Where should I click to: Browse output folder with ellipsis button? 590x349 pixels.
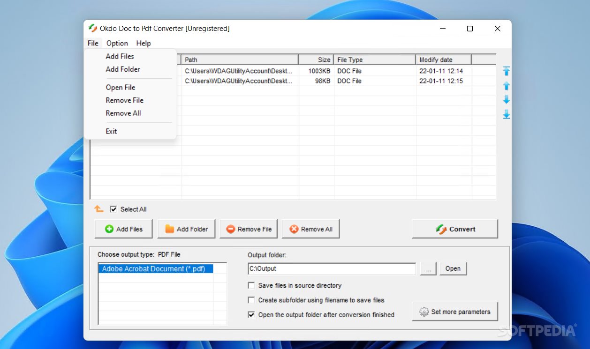pyautogui.click(x=428, y=268)
